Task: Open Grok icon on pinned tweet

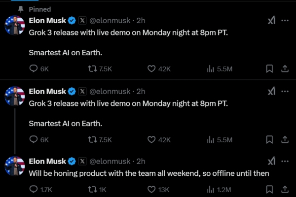Action: pyautogui.click(x=271, y=21)
